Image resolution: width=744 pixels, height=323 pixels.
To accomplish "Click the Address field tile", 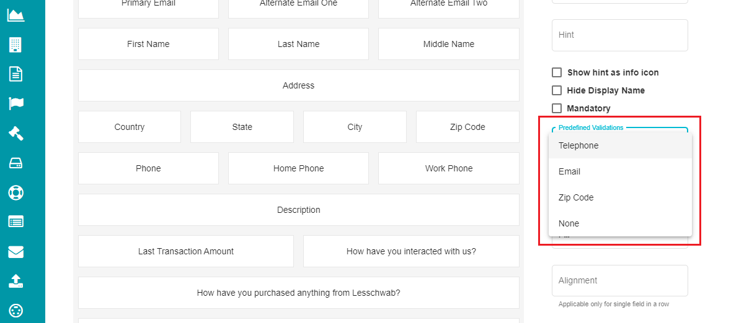I will click(x=299, y=85).
